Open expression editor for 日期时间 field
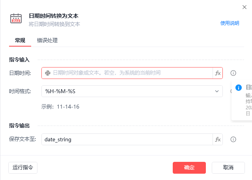Viewport: 252px width, 180px height. click(218, 73)
